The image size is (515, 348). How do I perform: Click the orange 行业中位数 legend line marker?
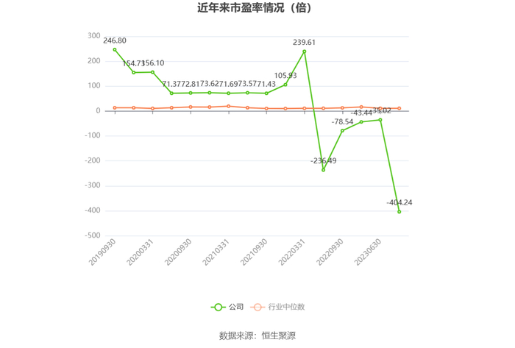tap(258, 307)
